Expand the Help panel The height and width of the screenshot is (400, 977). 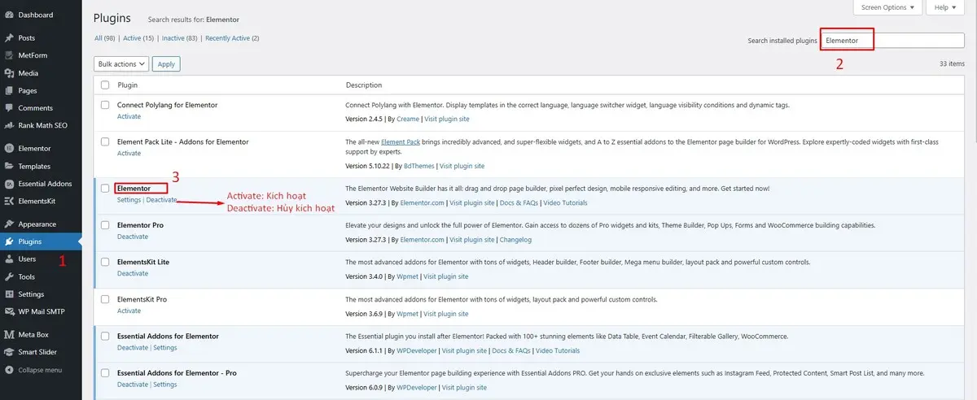[945, 7]
